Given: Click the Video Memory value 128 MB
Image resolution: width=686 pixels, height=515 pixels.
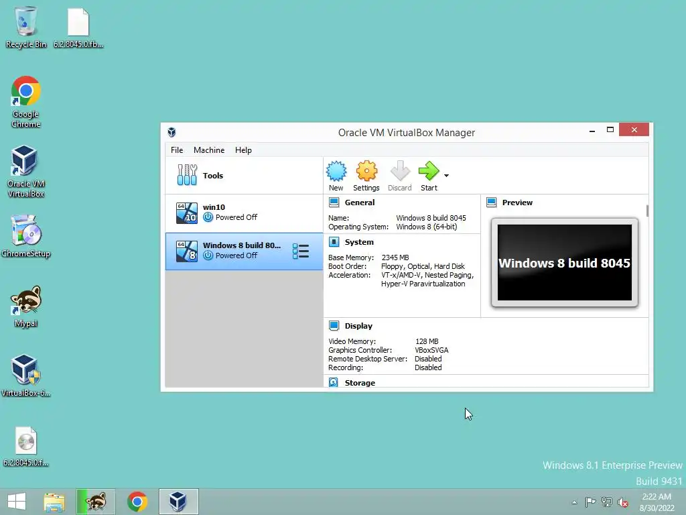Looking at the screenshot, I should pos(427,341).
